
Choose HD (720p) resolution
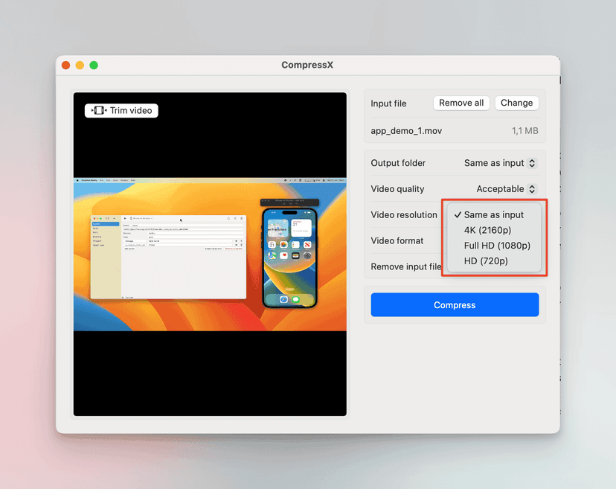[486, 261]
